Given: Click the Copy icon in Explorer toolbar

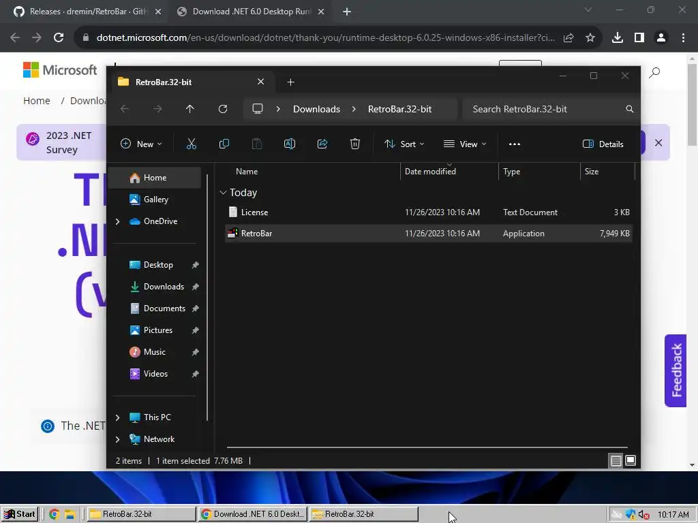Looking at the screenshot, I should [224, 144].
